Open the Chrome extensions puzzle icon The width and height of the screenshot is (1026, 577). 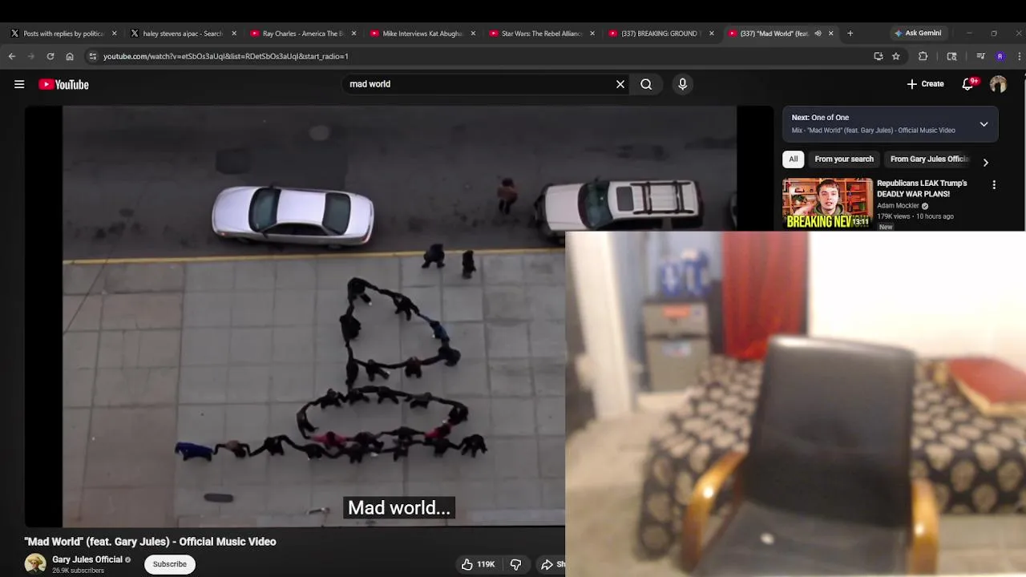coord(923,56)
